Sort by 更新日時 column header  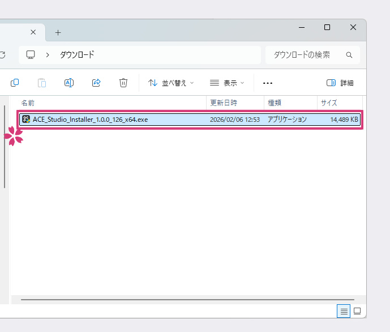(224, 103)
